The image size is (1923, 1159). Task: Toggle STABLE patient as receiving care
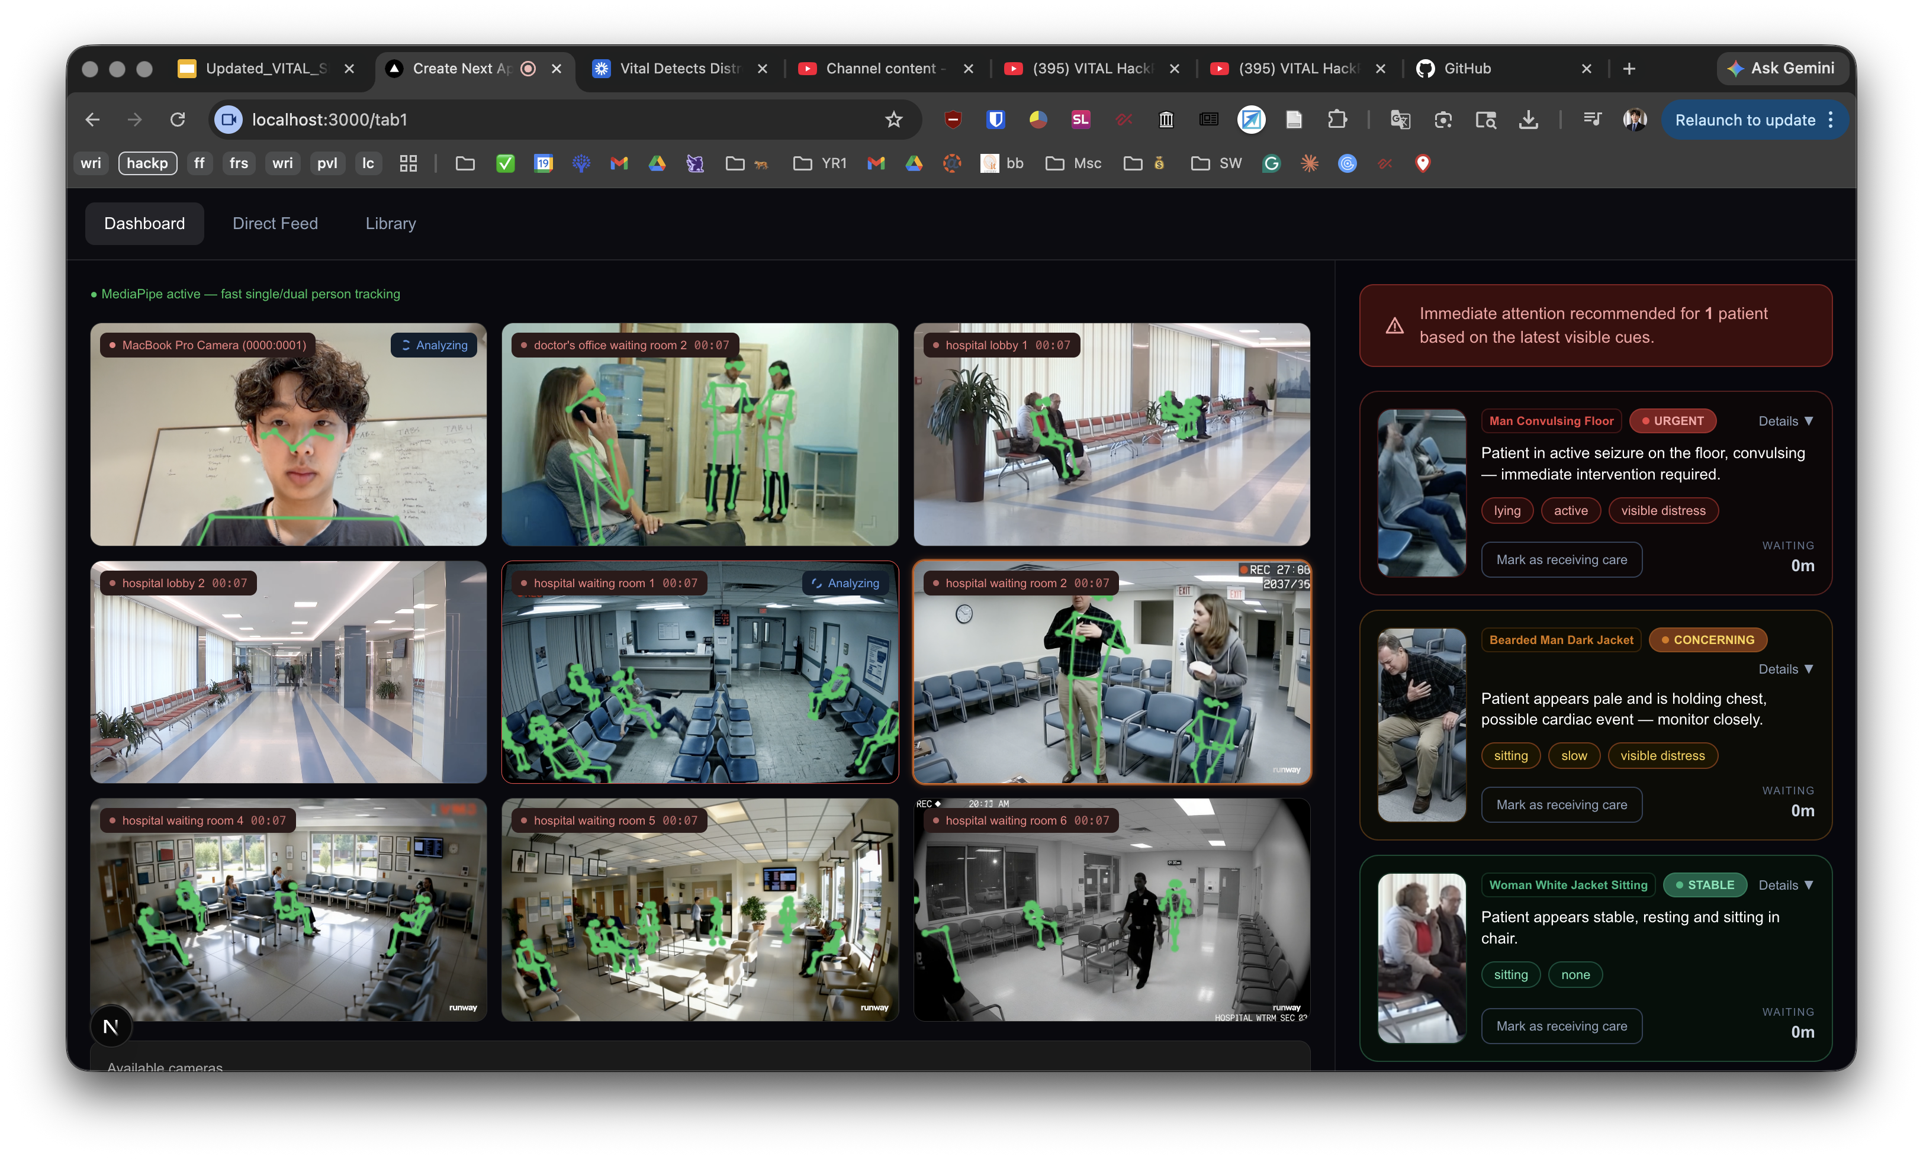click(1561, 1026)
